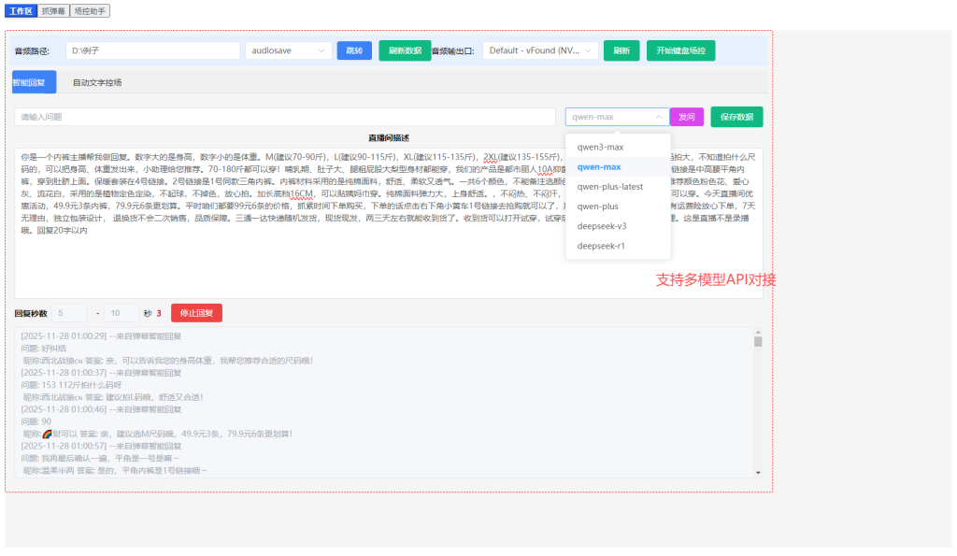
Task: Switch to the 场控助手 tab
Action: pos(90,11)
